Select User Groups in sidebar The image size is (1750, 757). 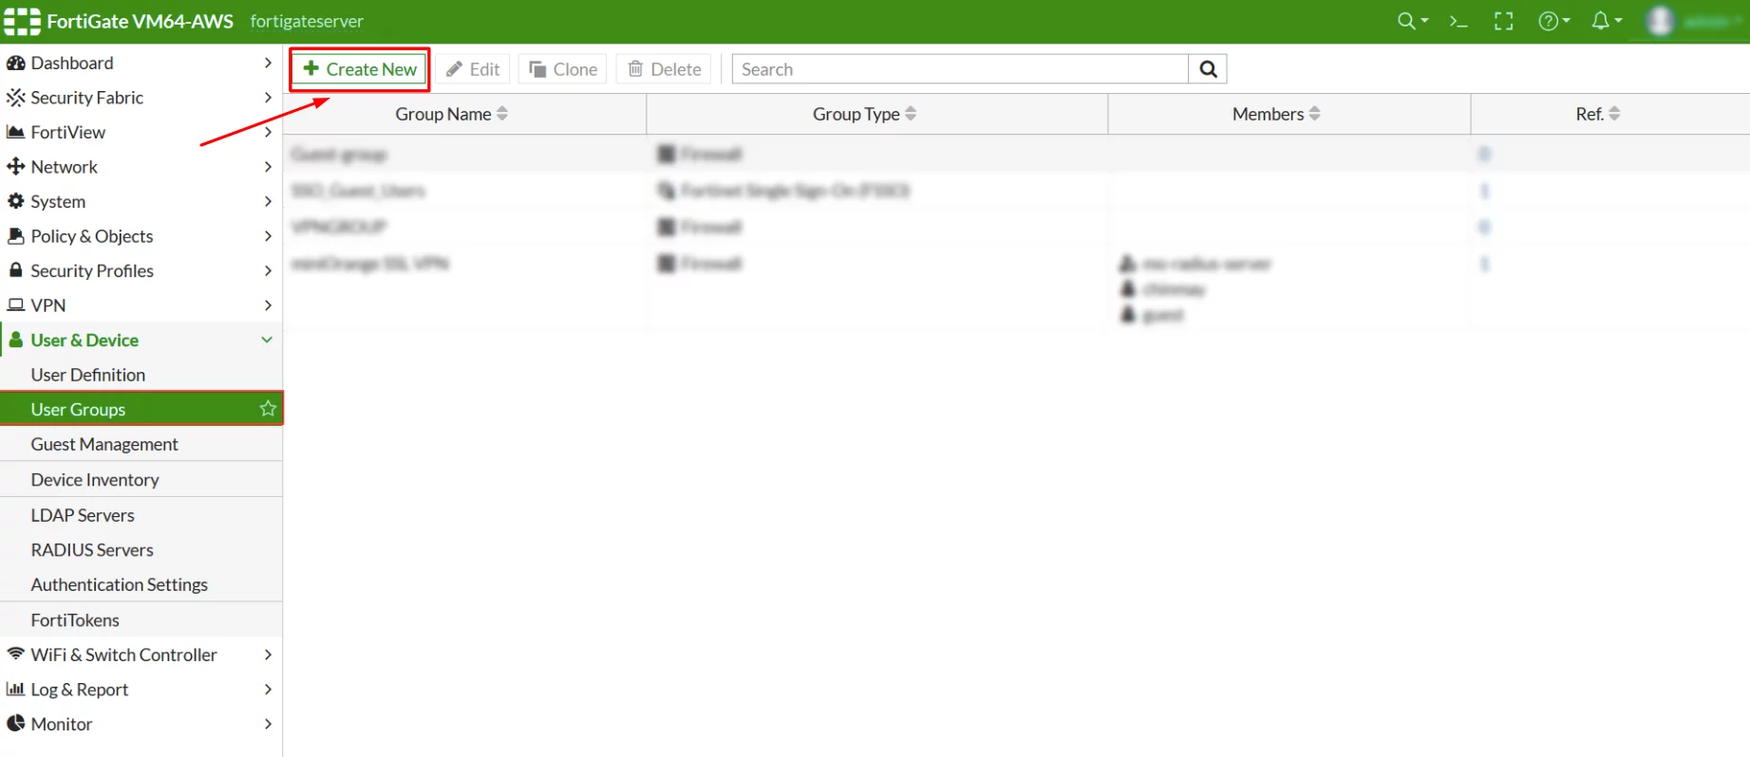click(141, 409)
